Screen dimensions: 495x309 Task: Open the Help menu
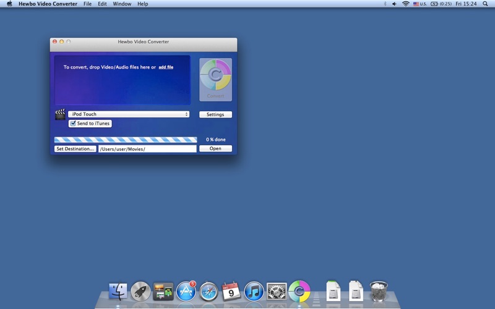143,4
